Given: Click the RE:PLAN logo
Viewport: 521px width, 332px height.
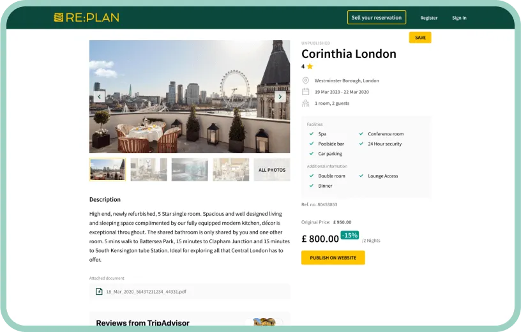Looking at the screenshot, I should (x=86, y=17).
